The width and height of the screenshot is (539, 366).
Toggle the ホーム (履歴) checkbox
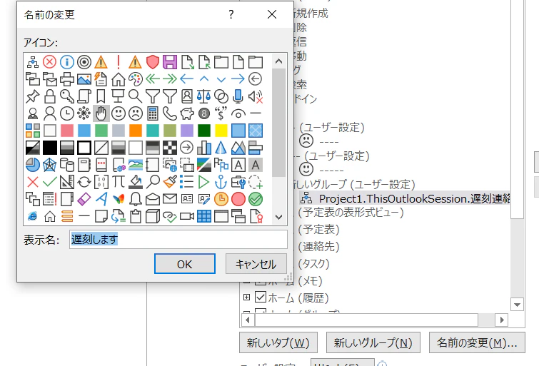[x=260, y=297]
